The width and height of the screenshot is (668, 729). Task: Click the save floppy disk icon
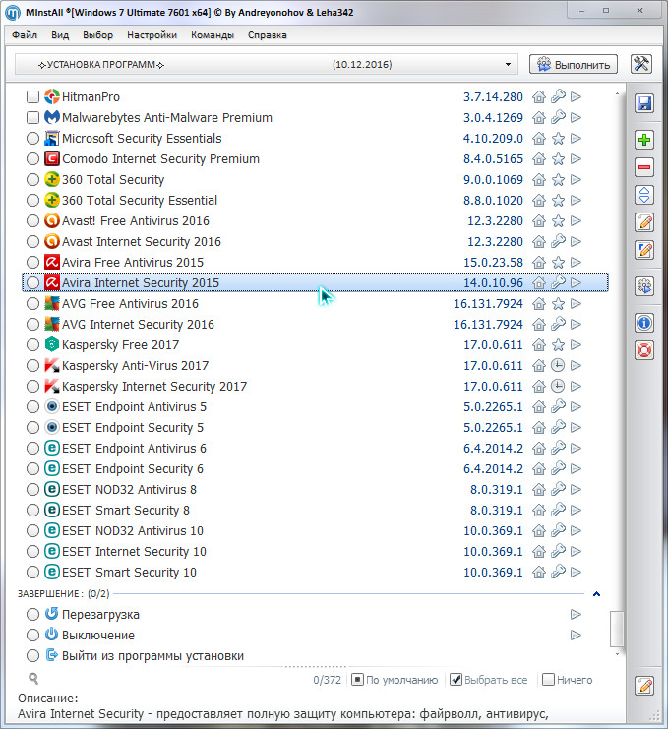coord(644,103)
